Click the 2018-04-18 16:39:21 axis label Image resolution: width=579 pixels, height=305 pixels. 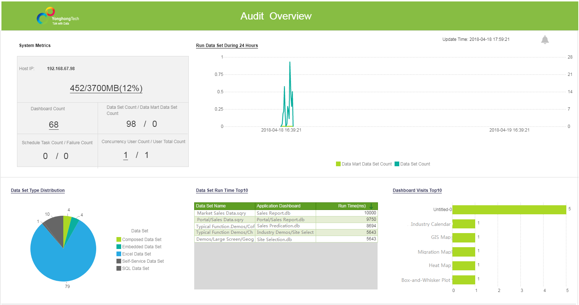[281, 130]
